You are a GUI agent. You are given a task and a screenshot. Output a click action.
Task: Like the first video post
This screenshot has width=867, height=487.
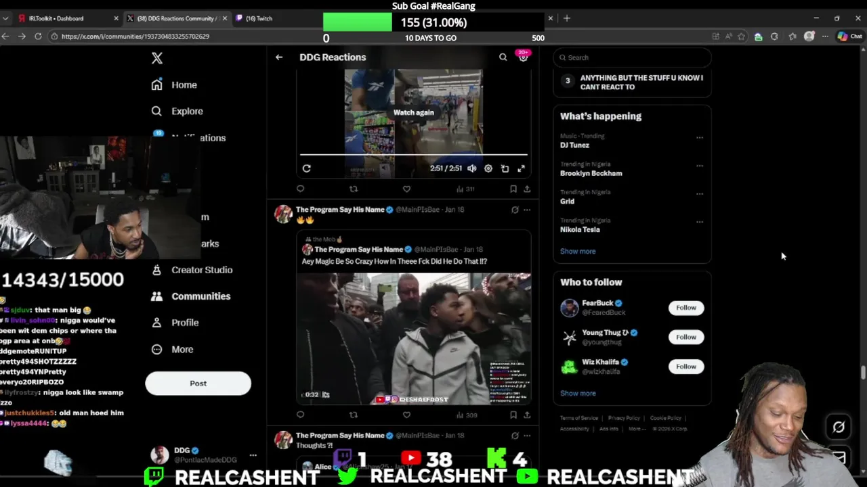point(406,189)
